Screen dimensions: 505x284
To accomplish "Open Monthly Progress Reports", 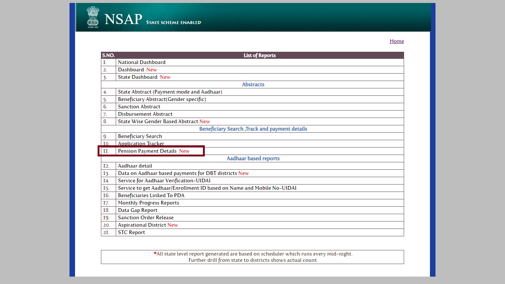I will 148,203.
